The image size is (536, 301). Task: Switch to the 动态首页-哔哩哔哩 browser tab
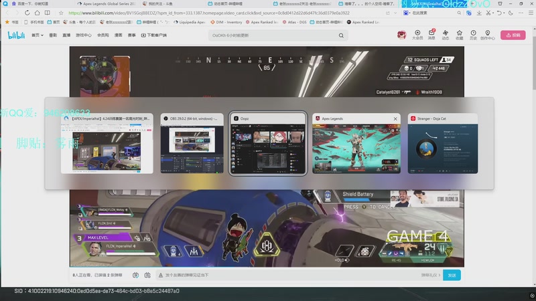tap(225, 4)
